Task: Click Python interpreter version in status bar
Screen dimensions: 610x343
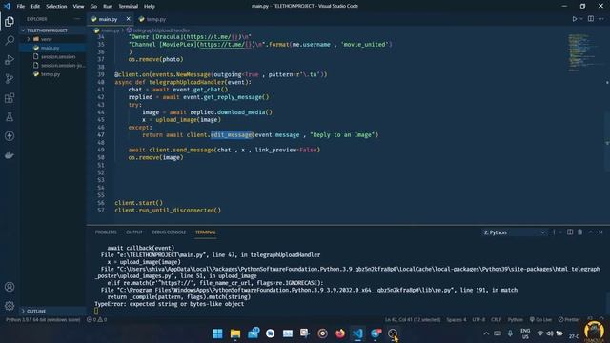Action: coord(43,320)
